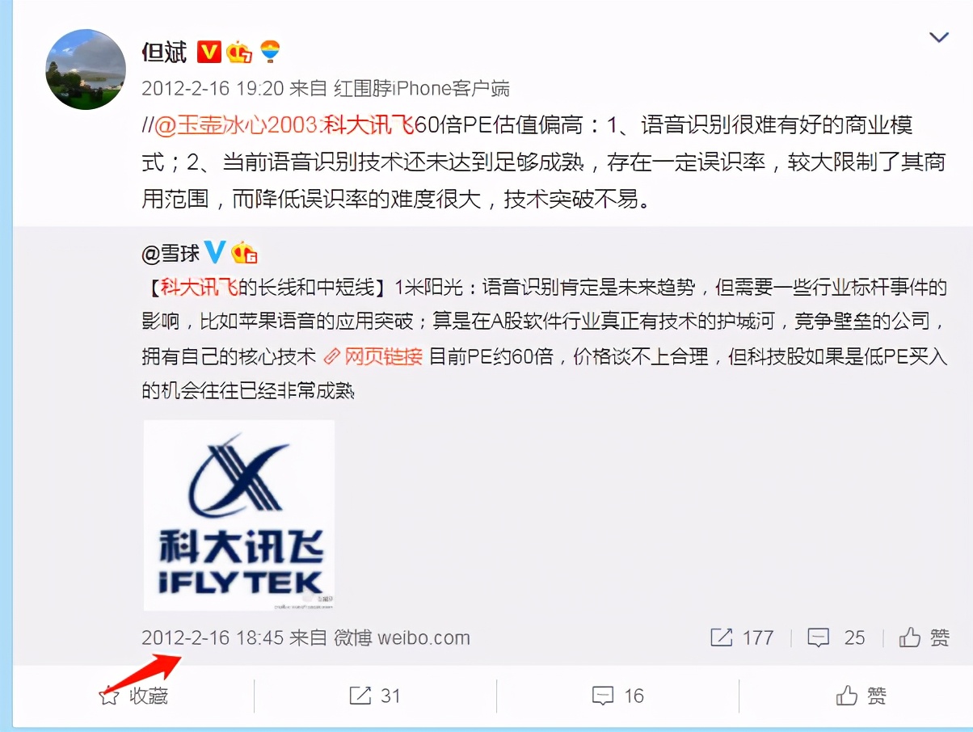Like 但斌's post with bottom 赞 button
The image size is (973, 732).
861,696
